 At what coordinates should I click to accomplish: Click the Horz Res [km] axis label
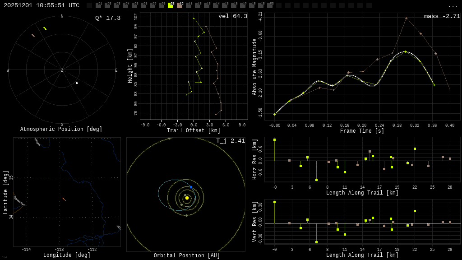(254, 159)
